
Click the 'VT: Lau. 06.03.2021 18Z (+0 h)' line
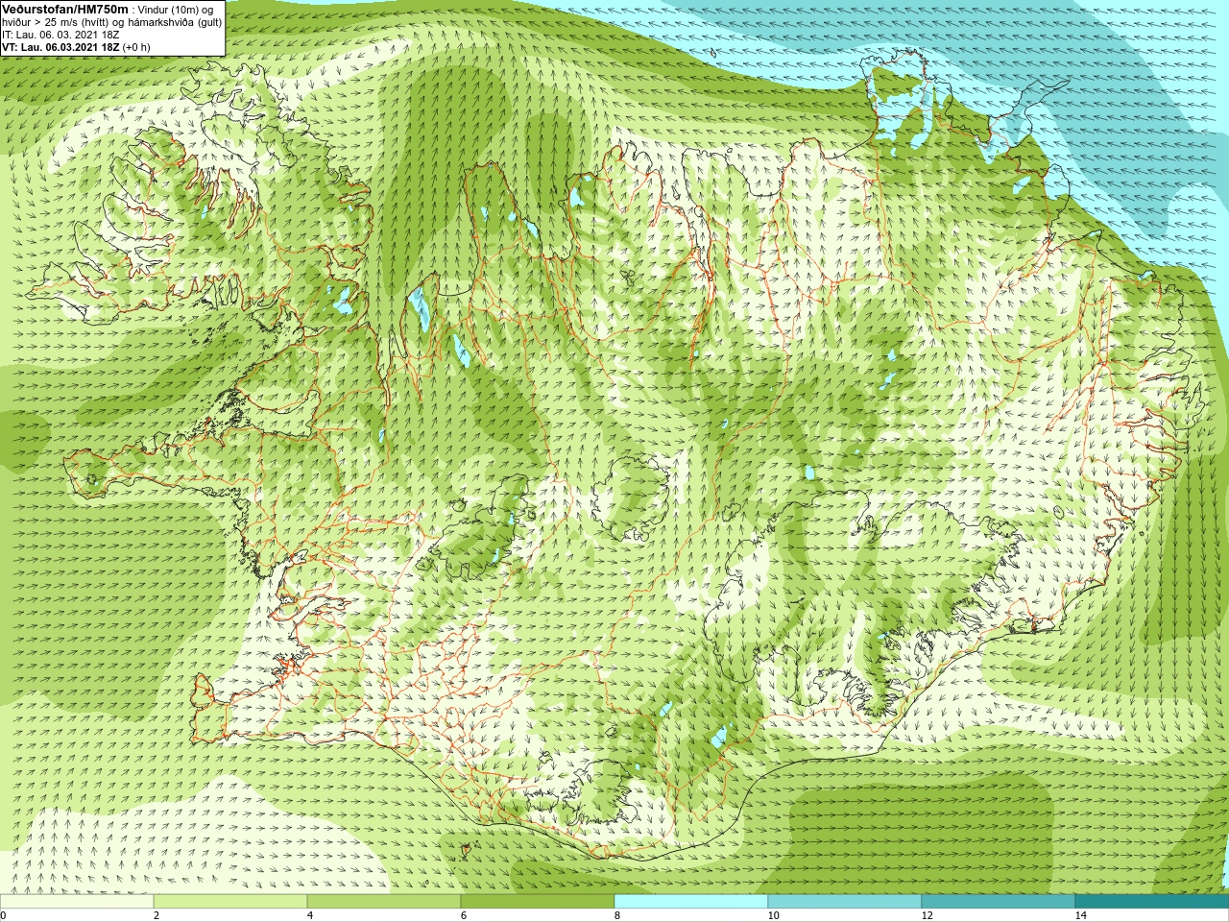pyautogui.click(x=76, y=47)
